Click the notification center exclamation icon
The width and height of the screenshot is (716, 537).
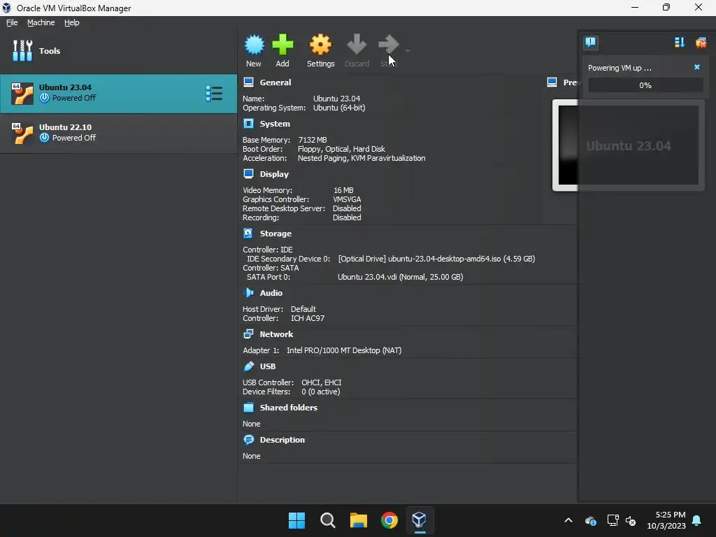pyautogui.click(x=590, y=43)
